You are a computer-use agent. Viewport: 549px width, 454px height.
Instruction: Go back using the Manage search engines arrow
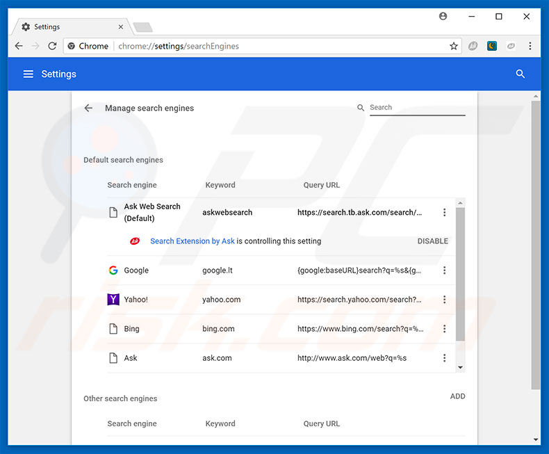point(88,108)
